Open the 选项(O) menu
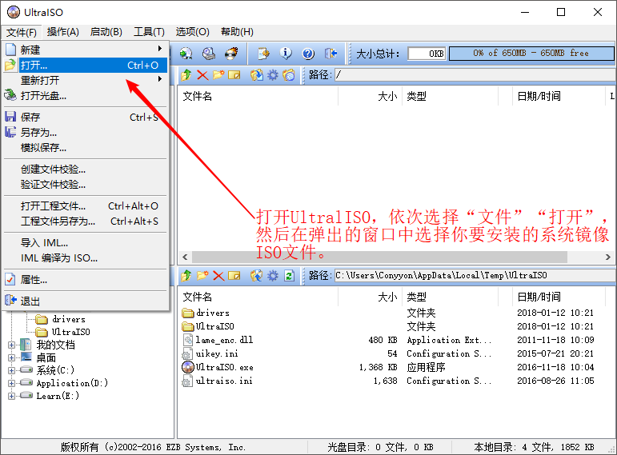 click(x=192, y=32)
